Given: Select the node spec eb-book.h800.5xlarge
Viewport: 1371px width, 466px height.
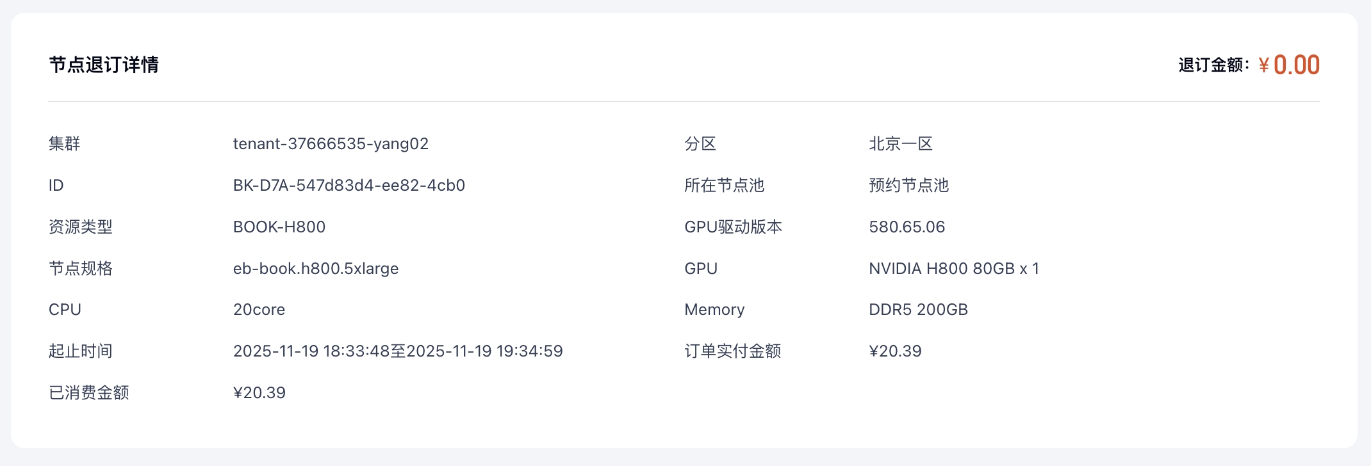Looking at the screenshot, I should coord(316,268).
